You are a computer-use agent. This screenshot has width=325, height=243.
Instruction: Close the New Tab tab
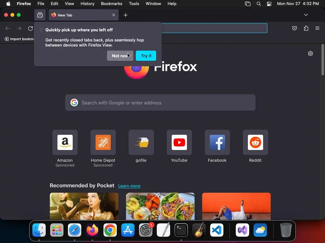[x=114, y=15]
